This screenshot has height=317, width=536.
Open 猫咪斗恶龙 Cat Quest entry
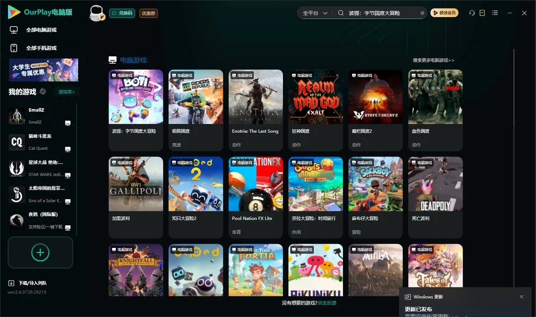click(x=41, y=142)
